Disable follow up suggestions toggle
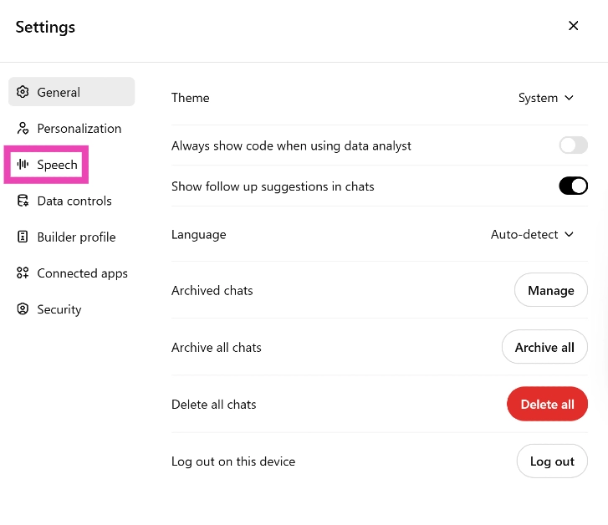 pos(574,186)
